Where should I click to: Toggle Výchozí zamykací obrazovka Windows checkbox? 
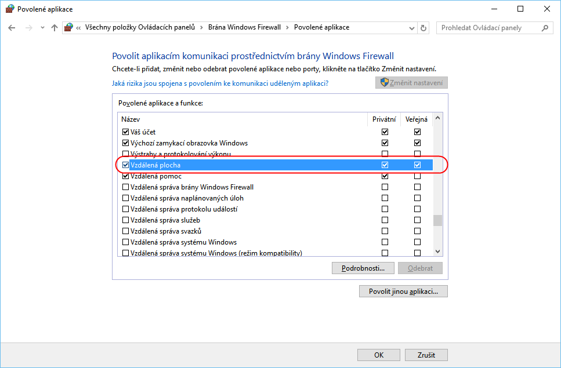(125, 143)
